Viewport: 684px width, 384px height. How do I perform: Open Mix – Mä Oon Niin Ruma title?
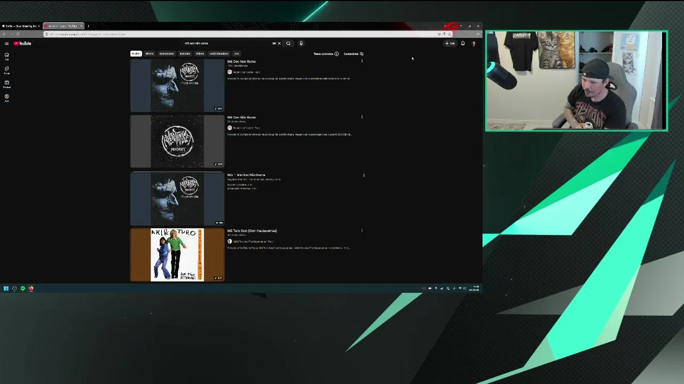point(246,175)
